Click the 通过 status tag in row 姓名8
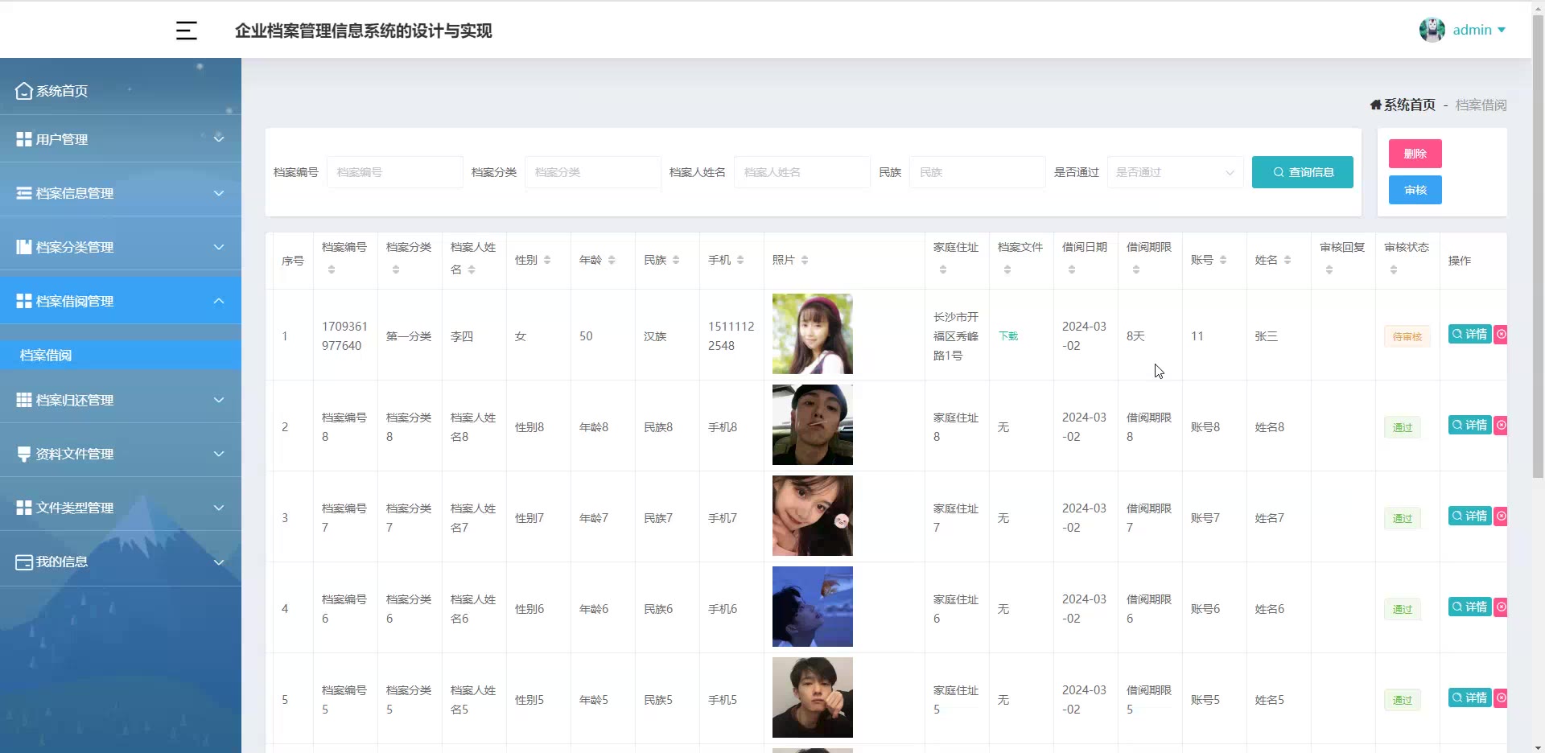Screen dimensions: 1545x753 tap(1403, 427)
